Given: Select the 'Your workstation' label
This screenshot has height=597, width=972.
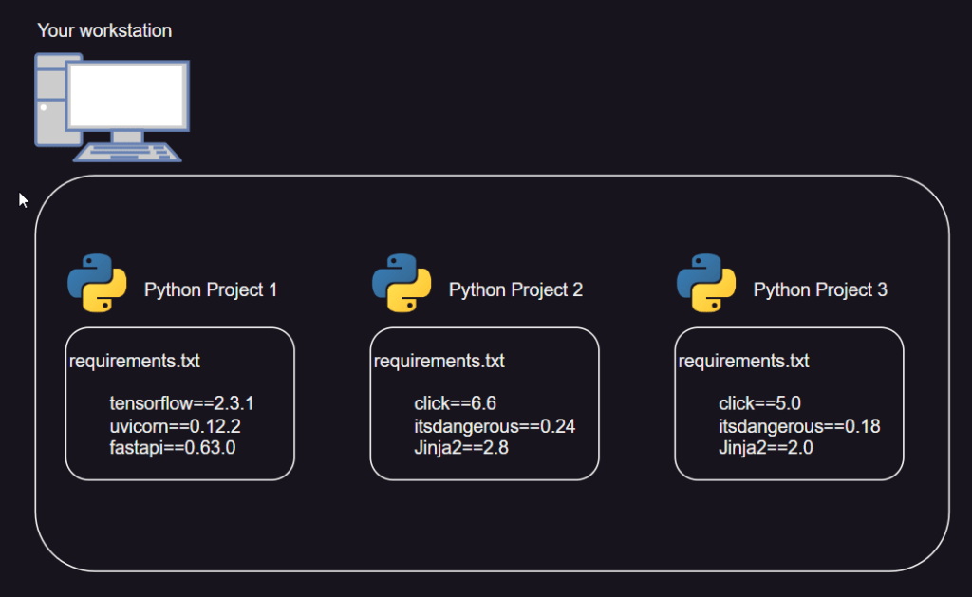Looking at the screenshot, I should pyautogui.click(x=104, y=30).
